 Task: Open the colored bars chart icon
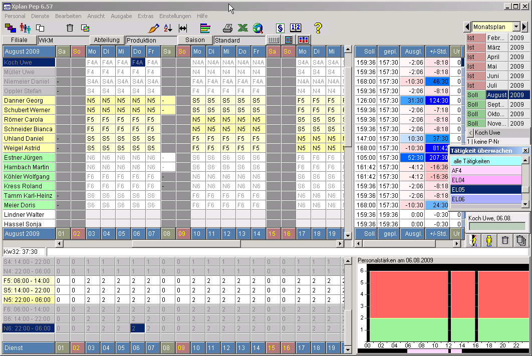[x=205, y=28]
